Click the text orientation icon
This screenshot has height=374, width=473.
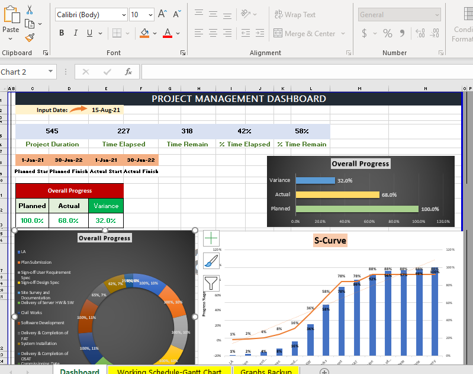click(246, 14)
